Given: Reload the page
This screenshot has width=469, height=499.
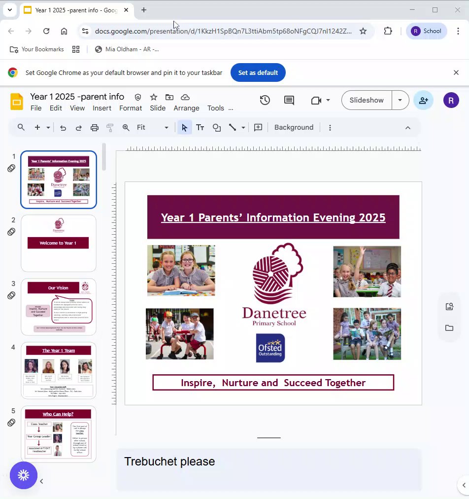Looking at the screenshot, I should tap(46, 31).
